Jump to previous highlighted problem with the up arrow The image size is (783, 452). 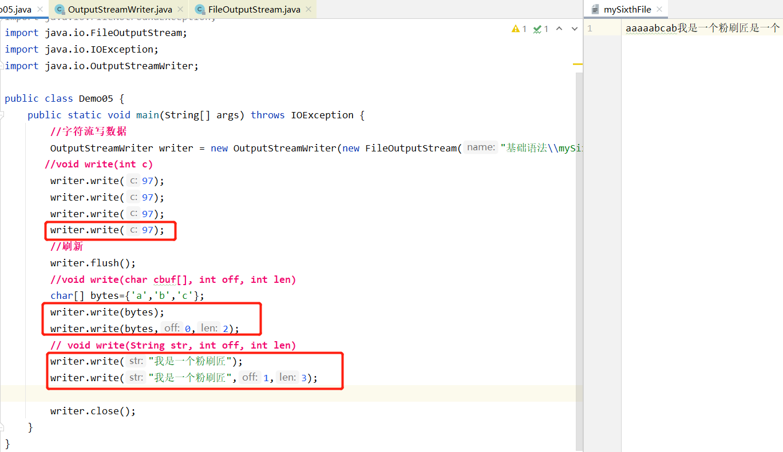pyautogui.click(x=559, y=29)
